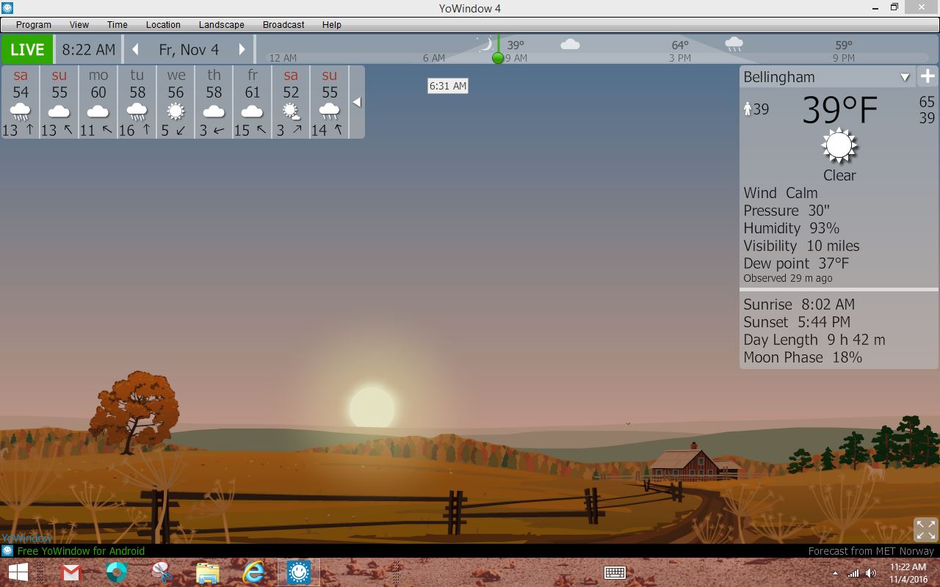Open the Landscape menu
The image size is (940, 587).
[221, 25]
